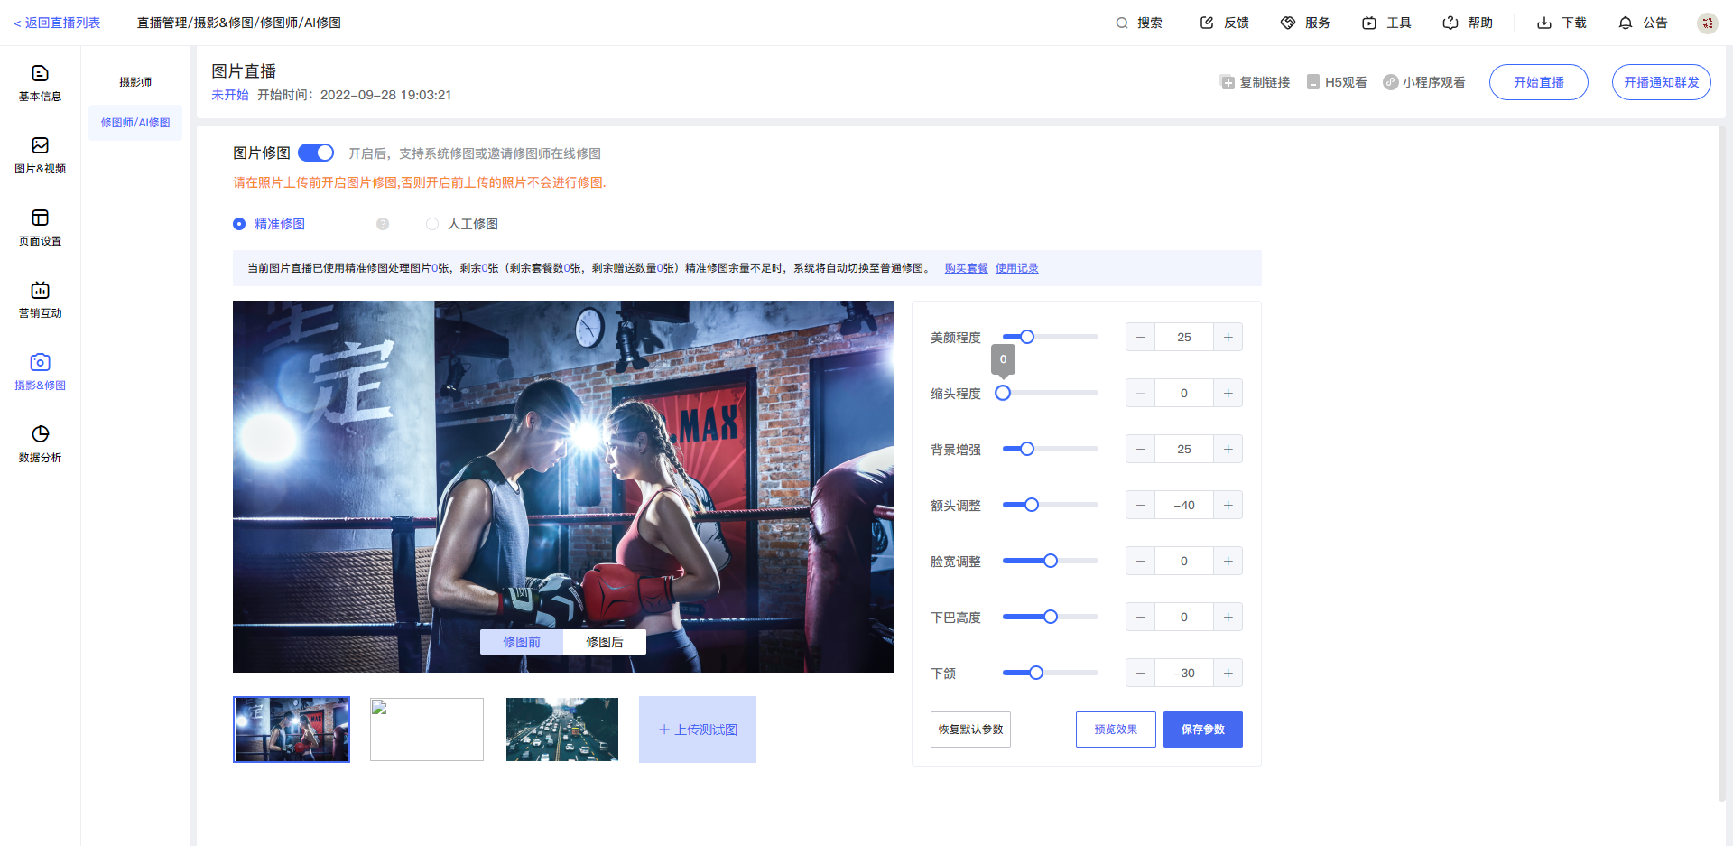
Task: Increase 美颜程度 with plus stepper
Action: point(1228,337)
